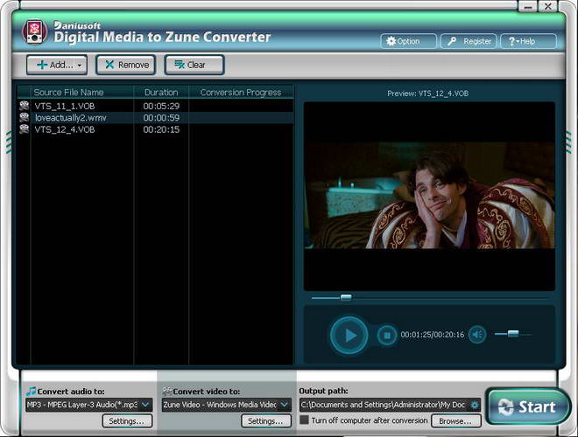This screenshot has height=437, width=578.
Task: Click the Conversion Progress column header
Action: click(x=241, y=93)
